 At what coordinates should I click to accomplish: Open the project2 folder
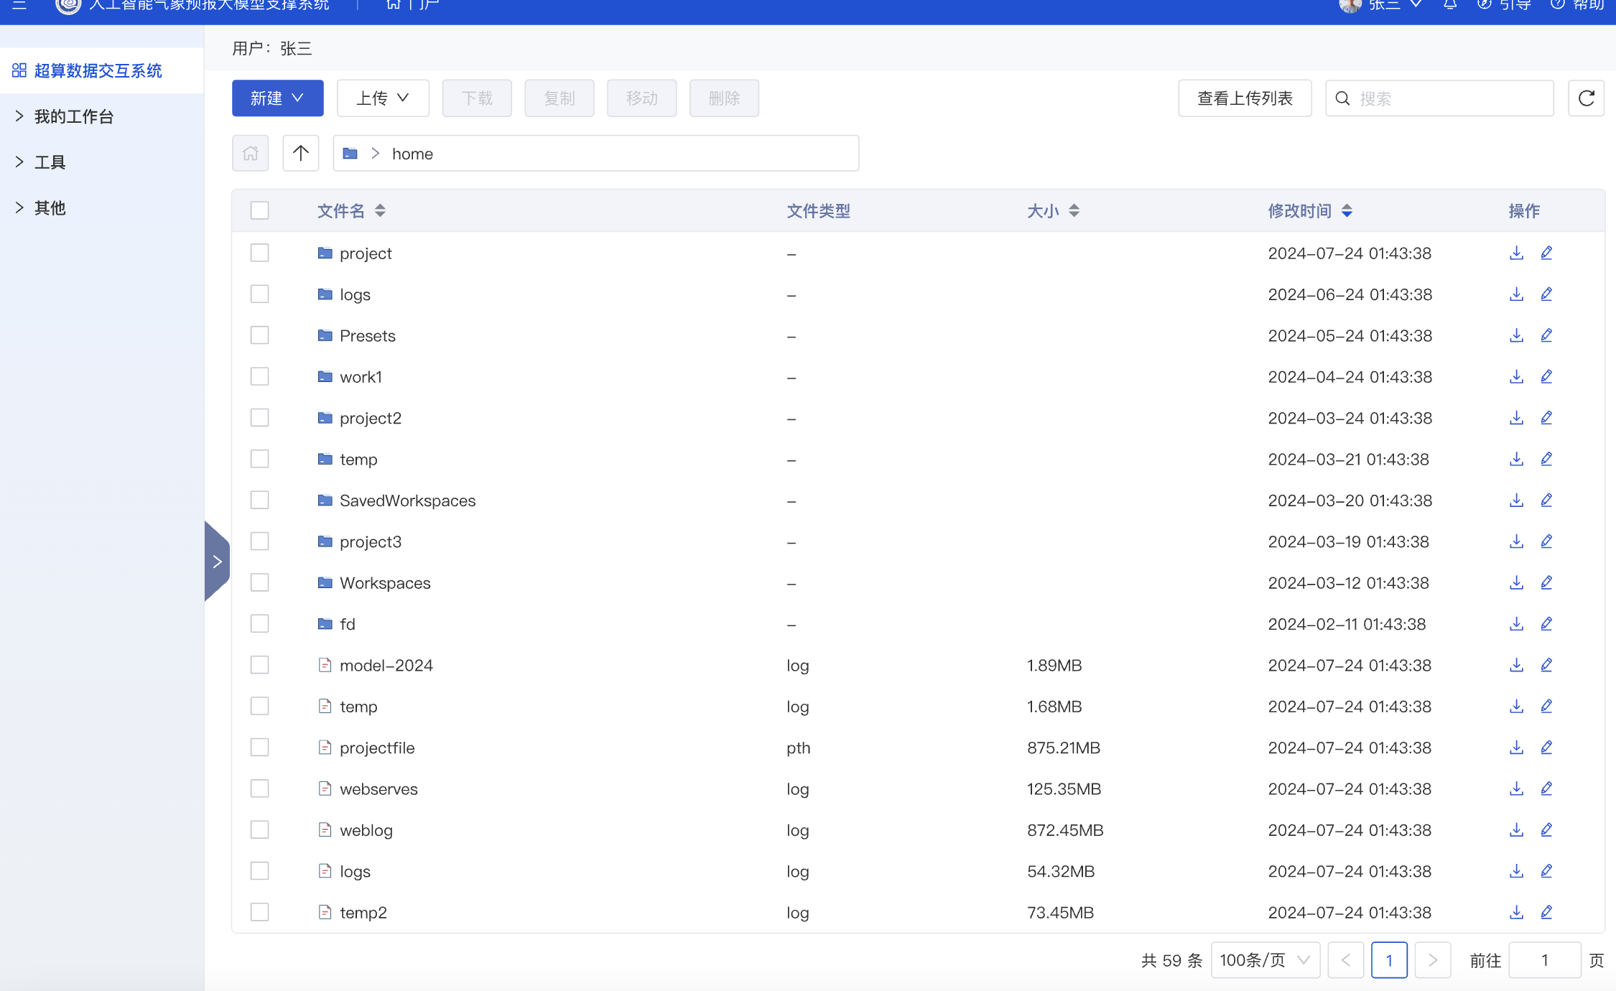click(370, 418)
